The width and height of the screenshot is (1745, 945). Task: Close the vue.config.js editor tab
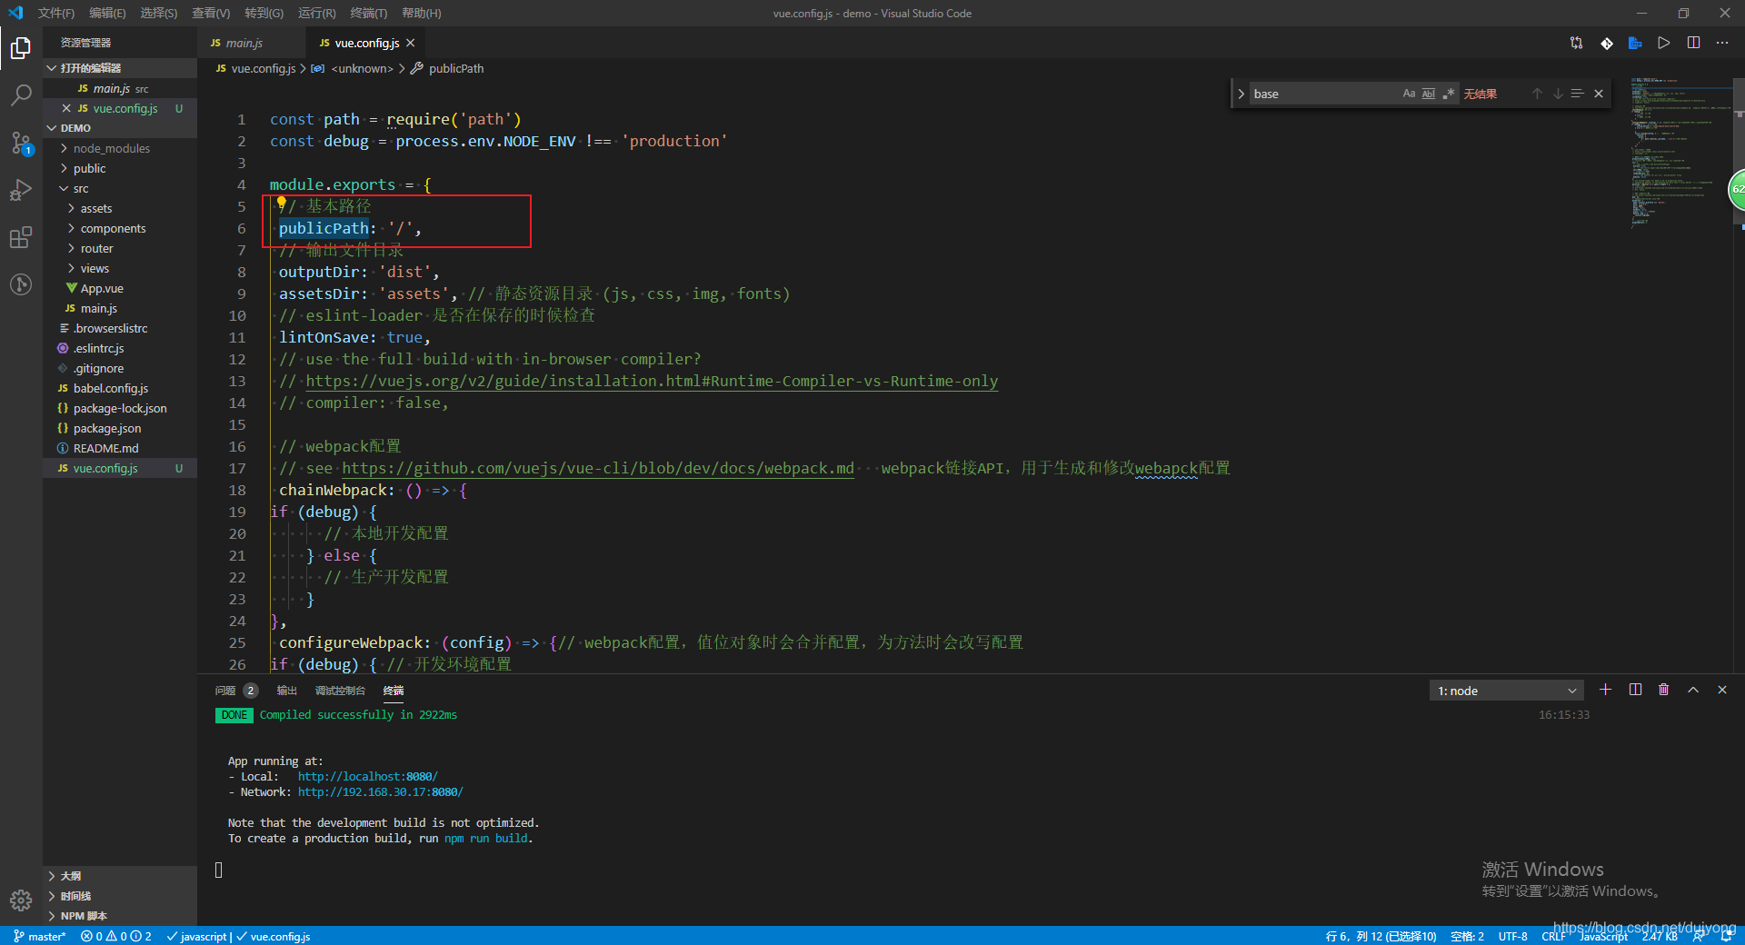point(411,43)
